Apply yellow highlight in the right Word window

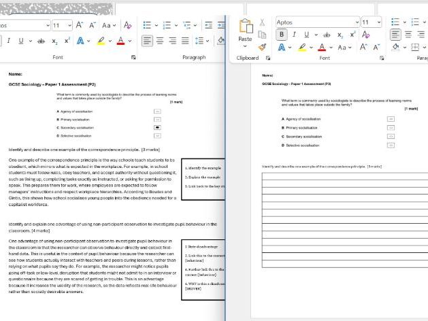pyautogui.click(x=302, y=48)
